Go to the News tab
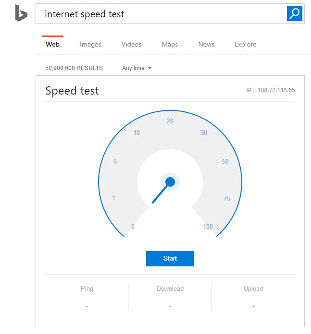 point(206,44)
